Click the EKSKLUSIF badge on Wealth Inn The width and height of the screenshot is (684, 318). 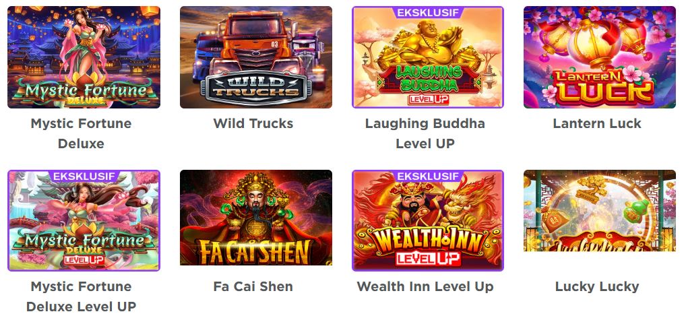point(428,177)
